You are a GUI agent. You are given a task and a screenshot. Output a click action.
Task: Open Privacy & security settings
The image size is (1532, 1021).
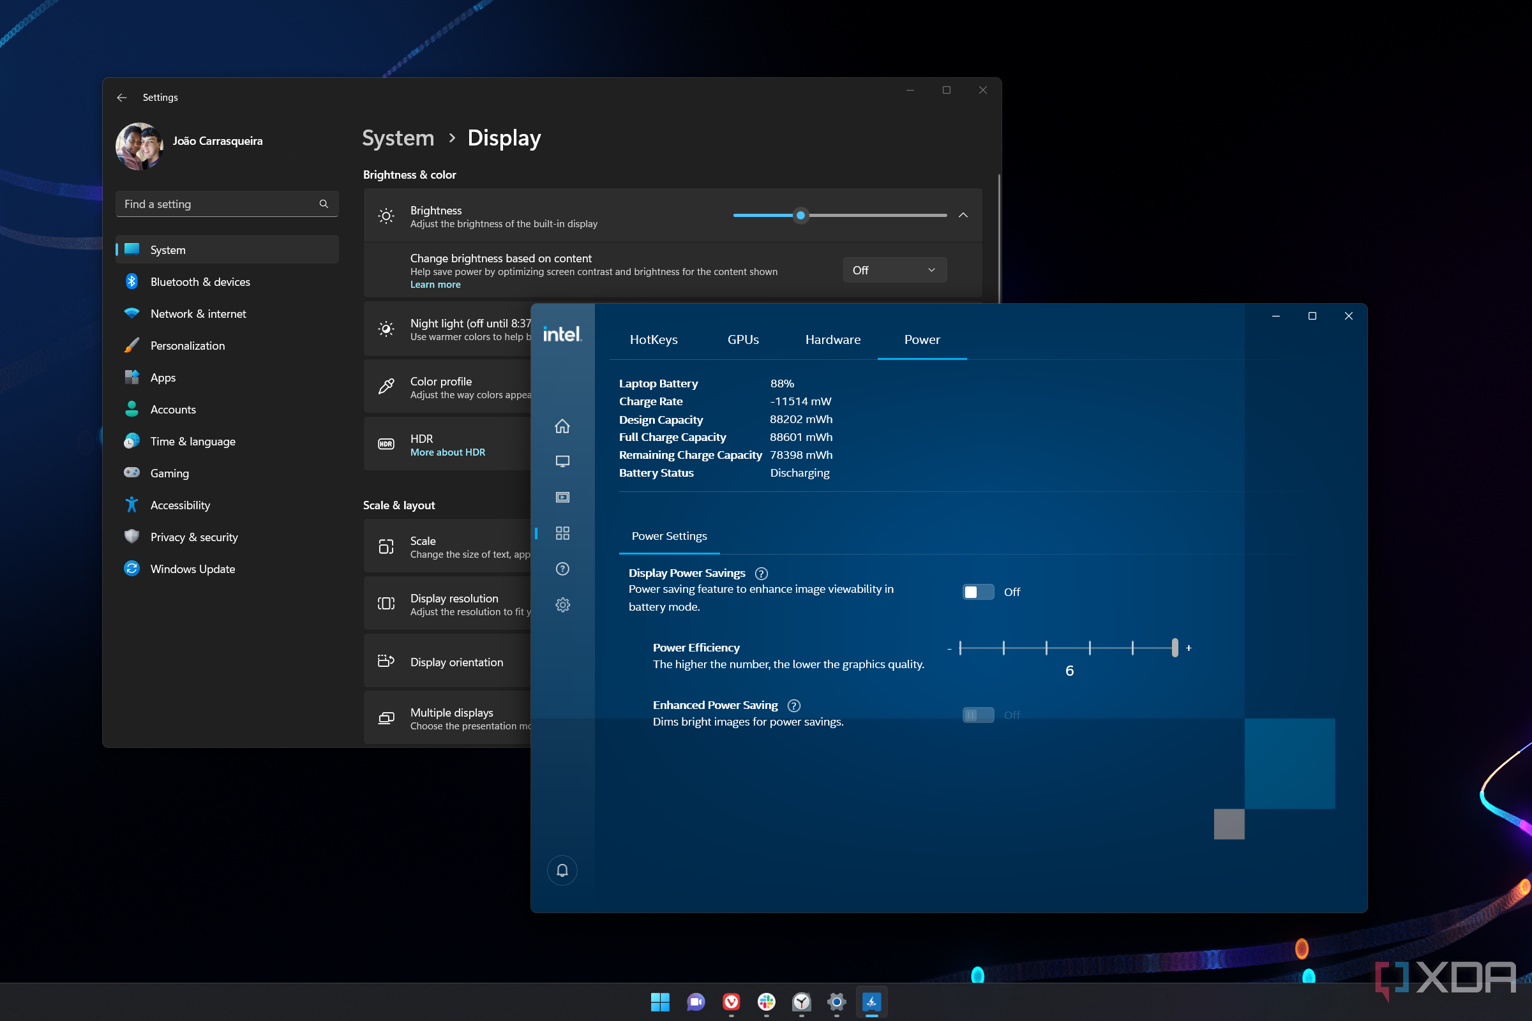196,535
